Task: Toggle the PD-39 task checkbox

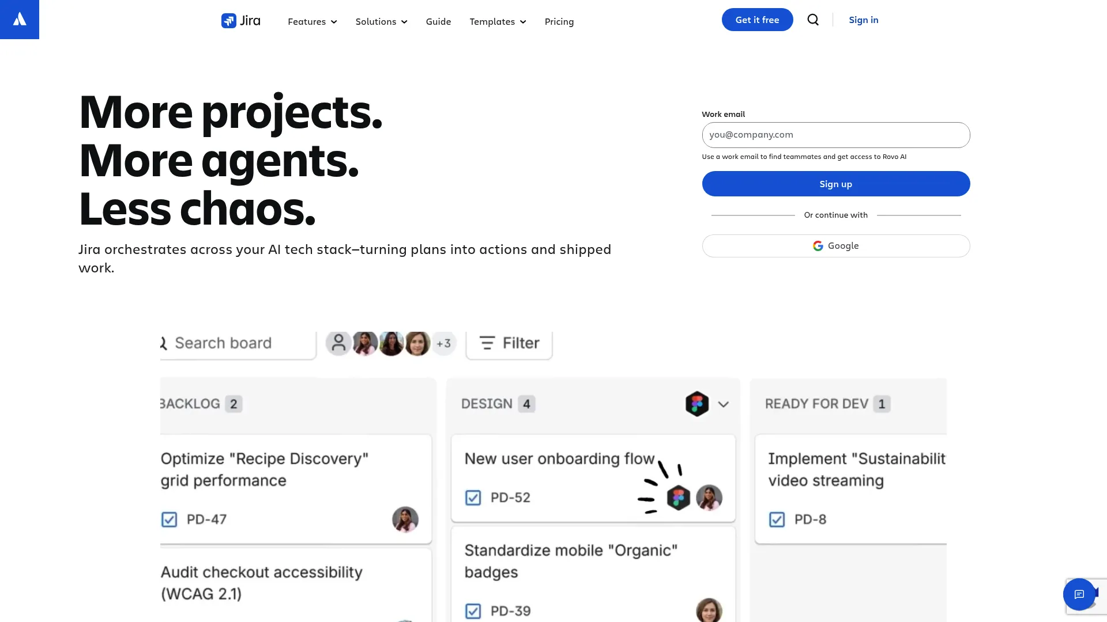Action: coord(473,611)
